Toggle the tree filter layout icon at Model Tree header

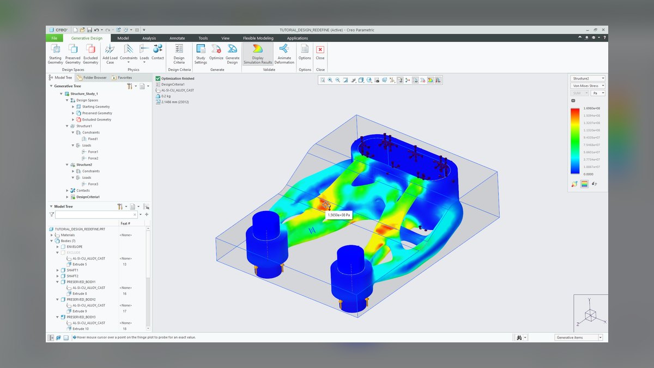[146, 207]
